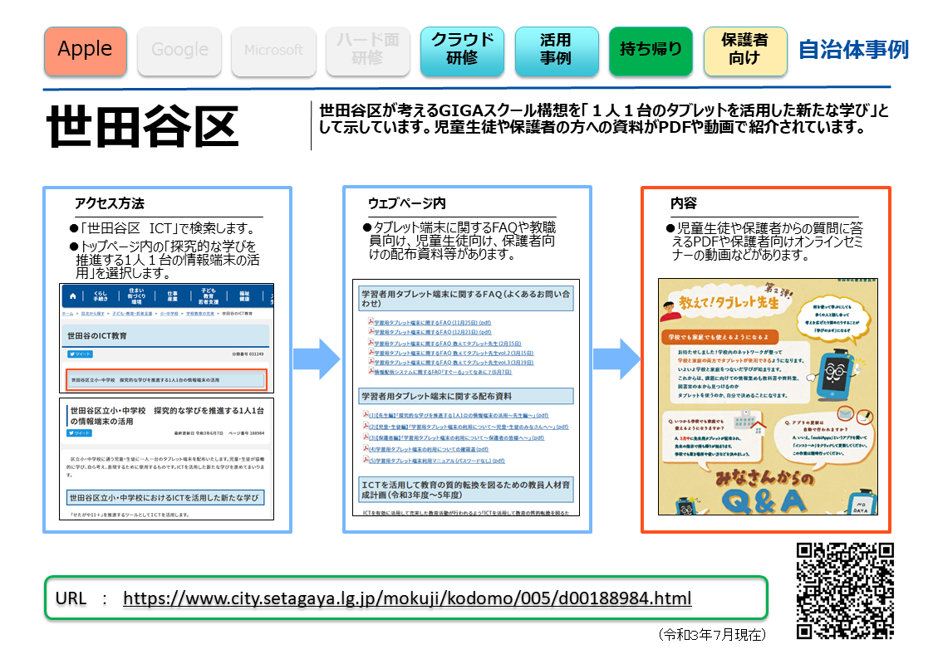Open the (5) 利用マニュアル(パスワードなし) link
933x659 pixels.
coord(437,461)
